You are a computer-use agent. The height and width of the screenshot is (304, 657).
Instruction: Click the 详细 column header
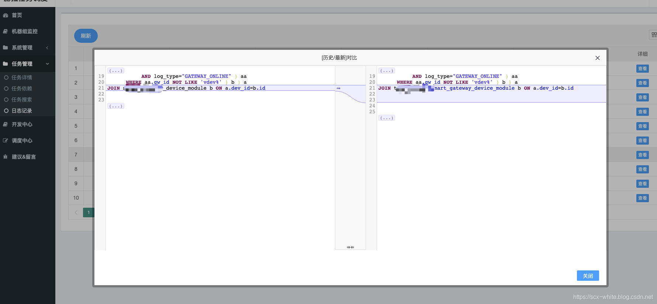pos(643,54)
